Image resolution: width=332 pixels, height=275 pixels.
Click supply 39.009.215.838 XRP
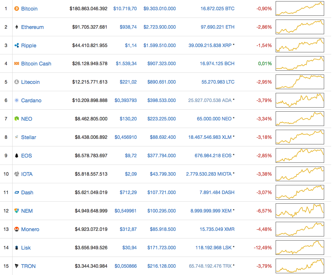point(210,46)
